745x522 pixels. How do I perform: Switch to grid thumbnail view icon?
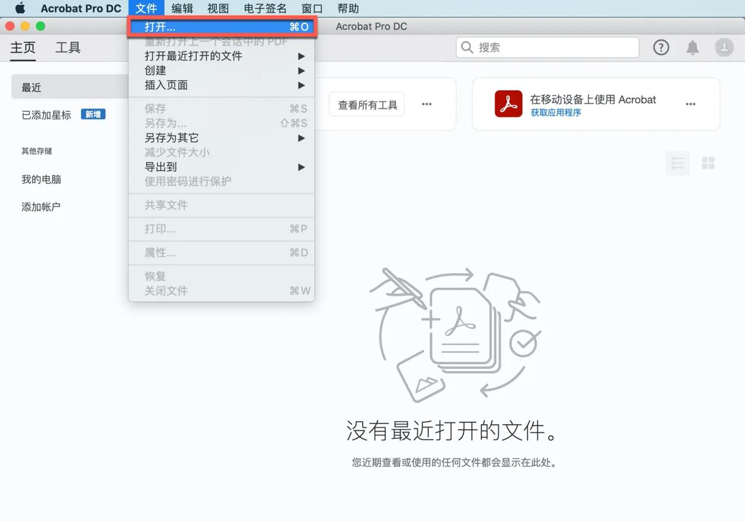708,163
